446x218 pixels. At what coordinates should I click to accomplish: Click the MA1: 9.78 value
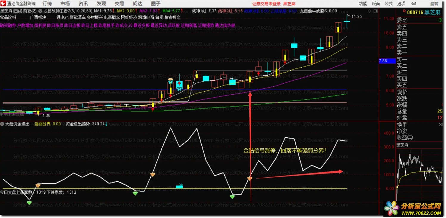(x=103, y=11)
